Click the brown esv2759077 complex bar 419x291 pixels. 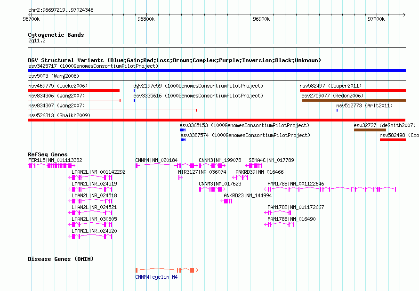[354, 100]
